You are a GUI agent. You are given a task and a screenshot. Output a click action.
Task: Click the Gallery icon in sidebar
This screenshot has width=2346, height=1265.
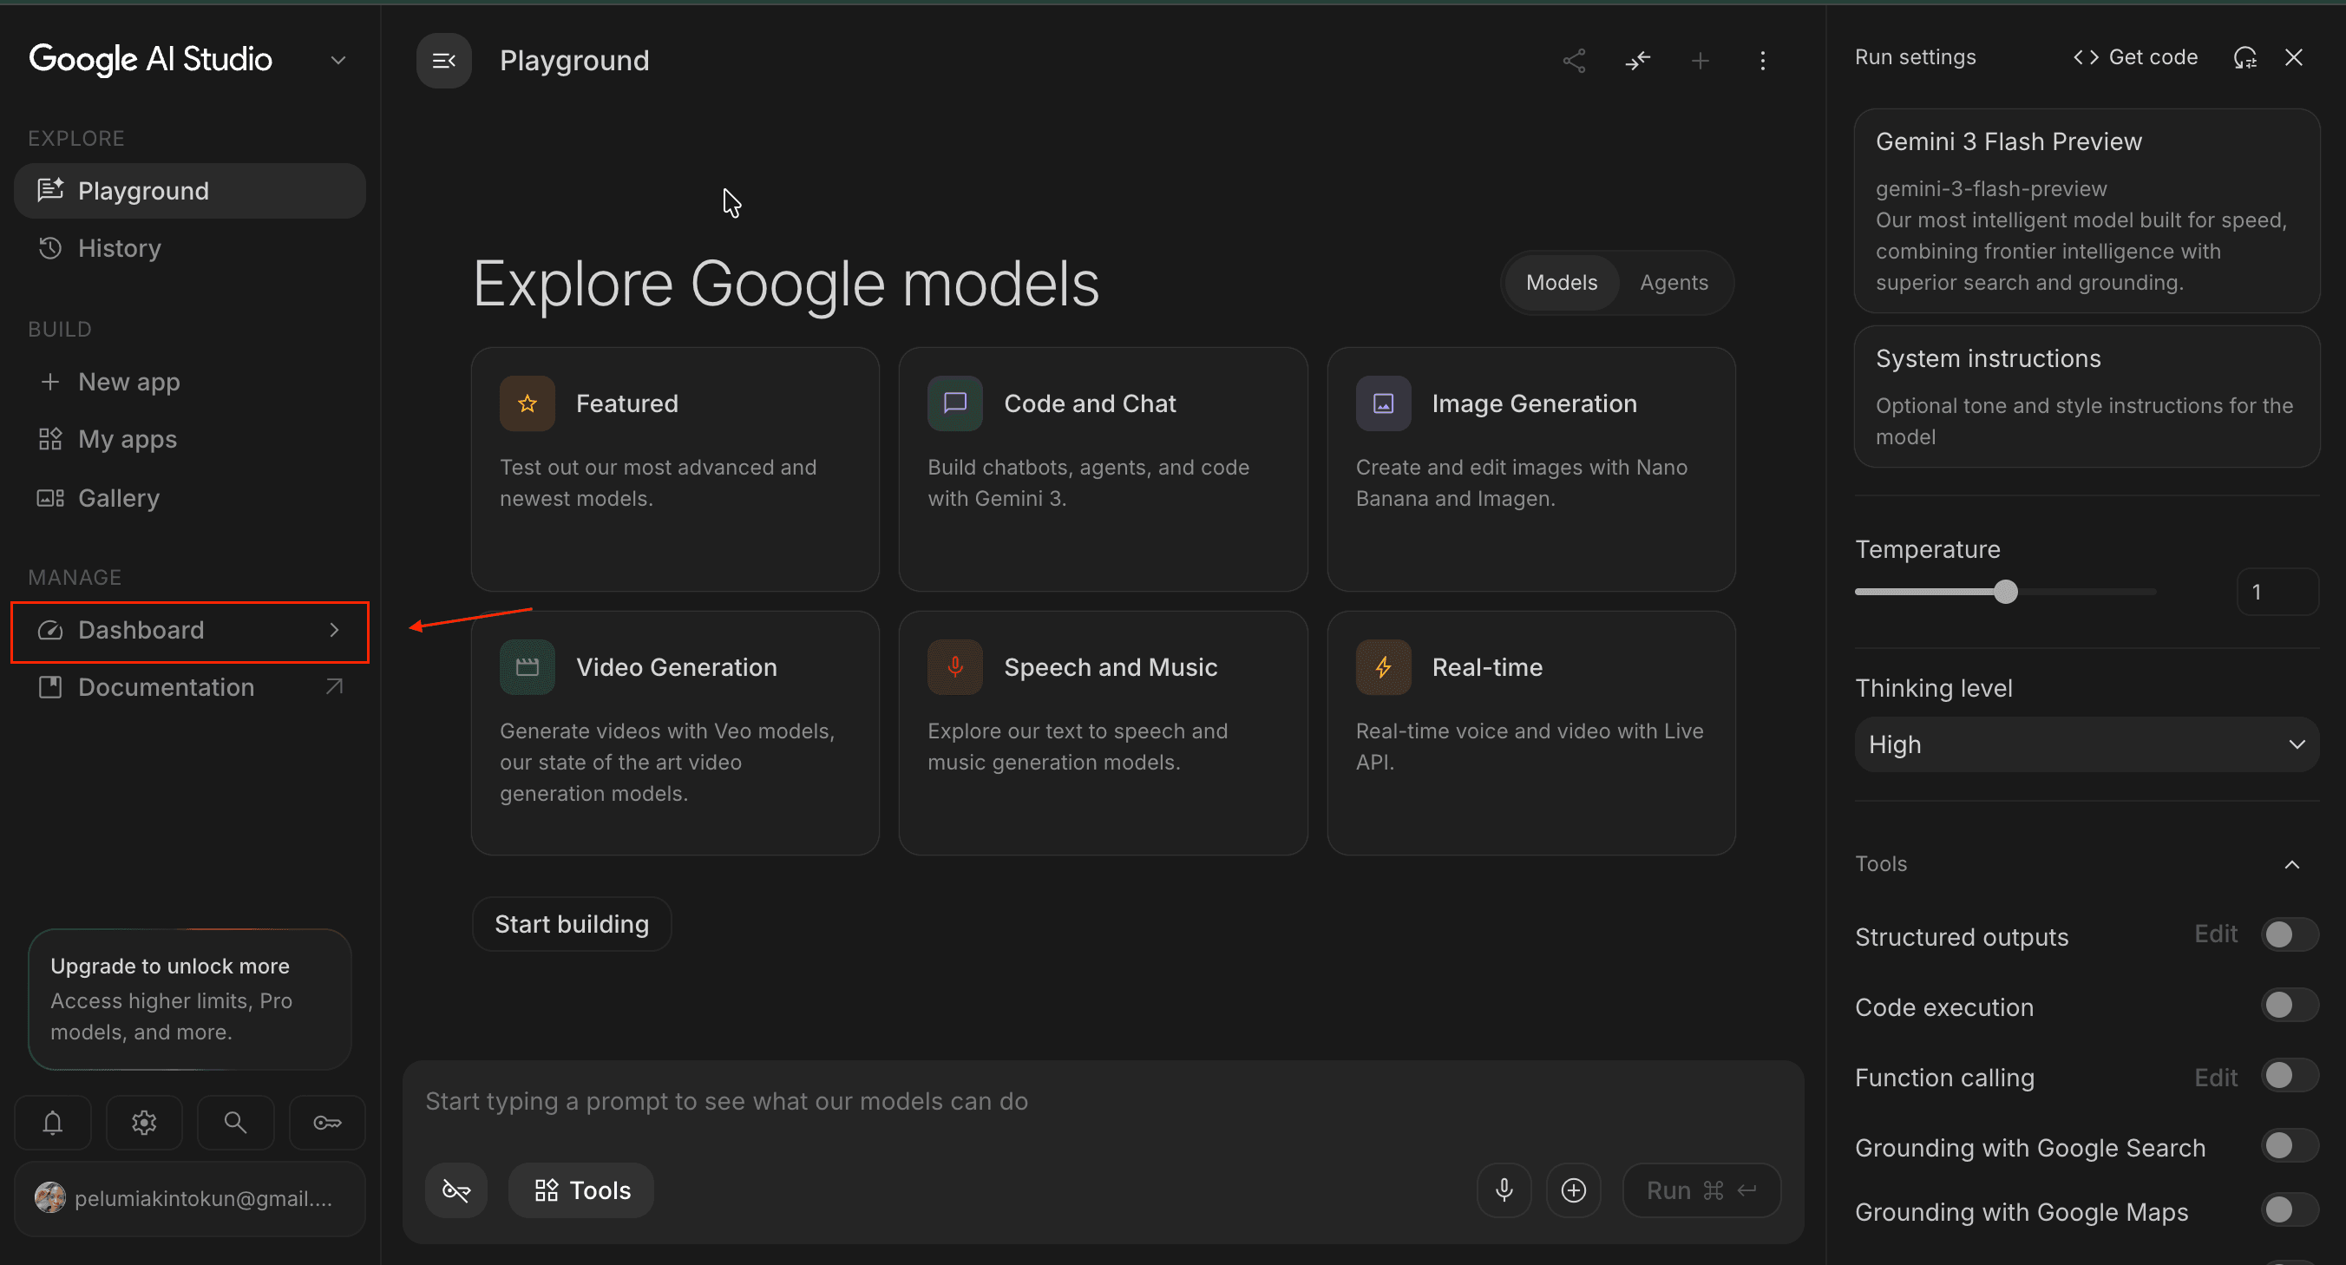coord(50,498)
